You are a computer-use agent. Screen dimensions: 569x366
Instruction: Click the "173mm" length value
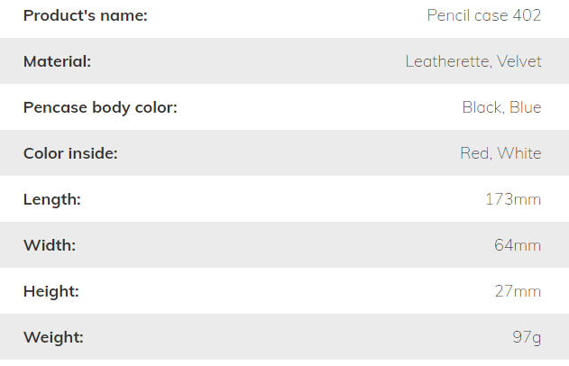[513, 199]
